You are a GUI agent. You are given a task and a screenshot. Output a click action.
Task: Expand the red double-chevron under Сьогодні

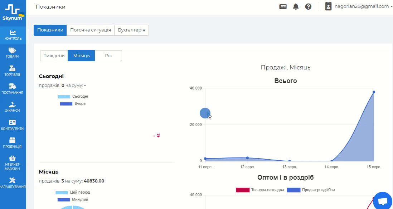pos(158,136)
